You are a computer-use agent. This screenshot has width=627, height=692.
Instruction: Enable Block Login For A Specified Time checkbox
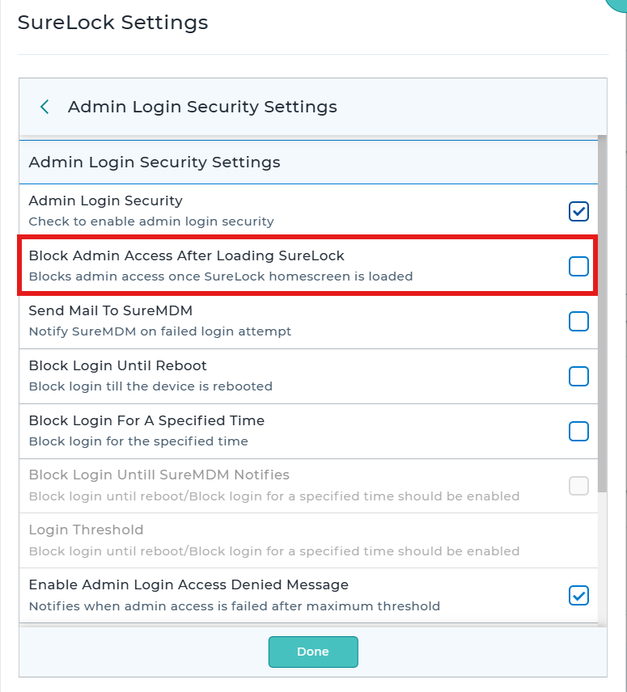pyautogui.click(x=578, y=431)
